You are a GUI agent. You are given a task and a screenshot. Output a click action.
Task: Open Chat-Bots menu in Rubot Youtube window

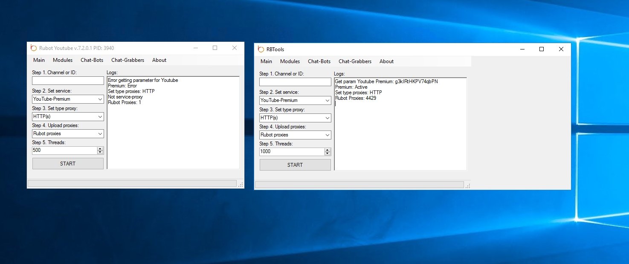coord(92,60)
